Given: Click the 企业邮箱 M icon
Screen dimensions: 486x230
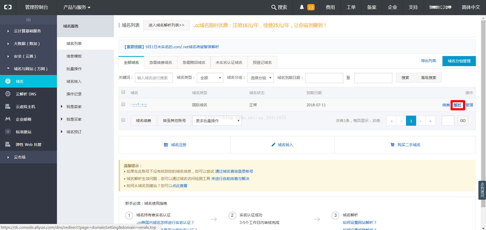Looking at the screenshot, I should pyautogui.click(x=8, y=119).
